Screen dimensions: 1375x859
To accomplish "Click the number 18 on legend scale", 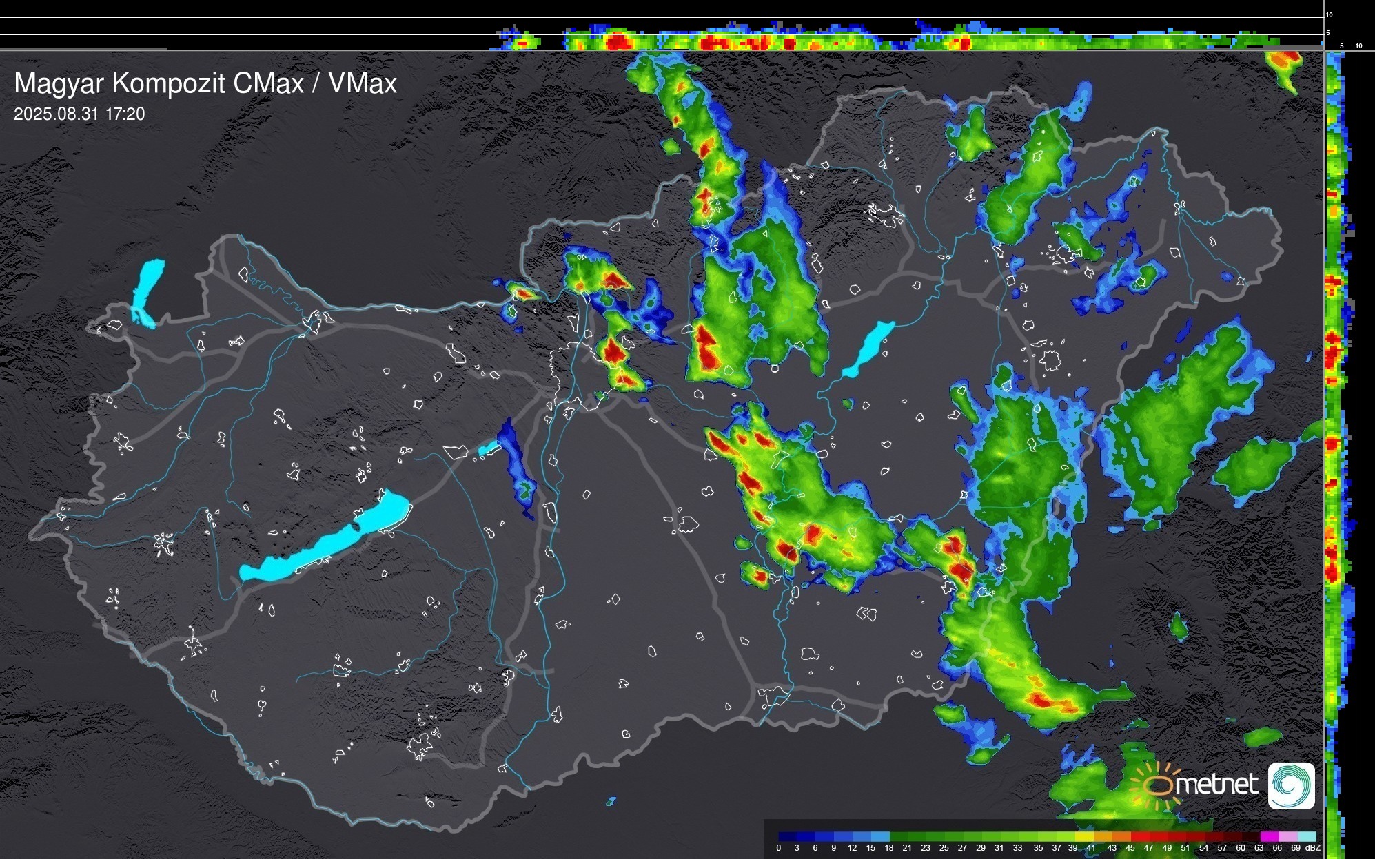I will coord(888,848).
